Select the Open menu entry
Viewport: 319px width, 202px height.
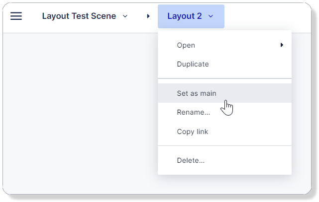tap(186, 45)
